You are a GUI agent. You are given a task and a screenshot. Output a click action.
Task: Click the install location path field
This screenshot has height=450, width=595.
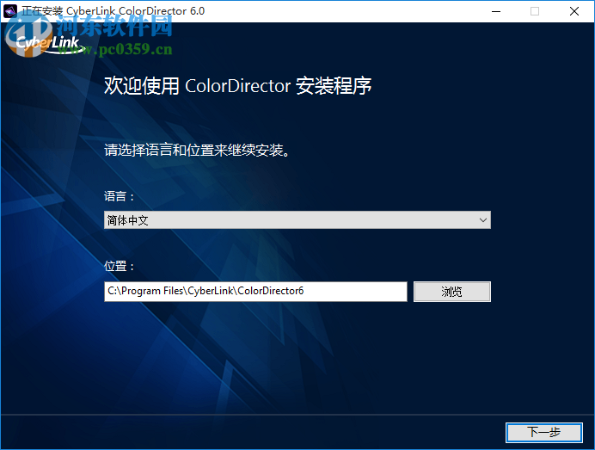coord(255,292)
